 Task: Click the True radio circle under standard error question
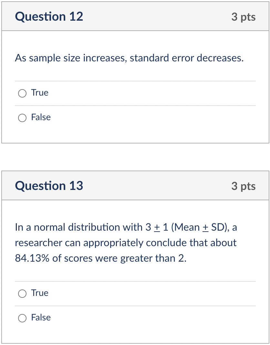click(22, 93)
